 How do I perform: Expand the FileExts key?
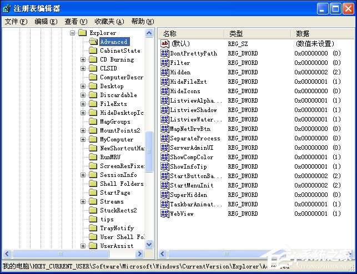point(83,104)
